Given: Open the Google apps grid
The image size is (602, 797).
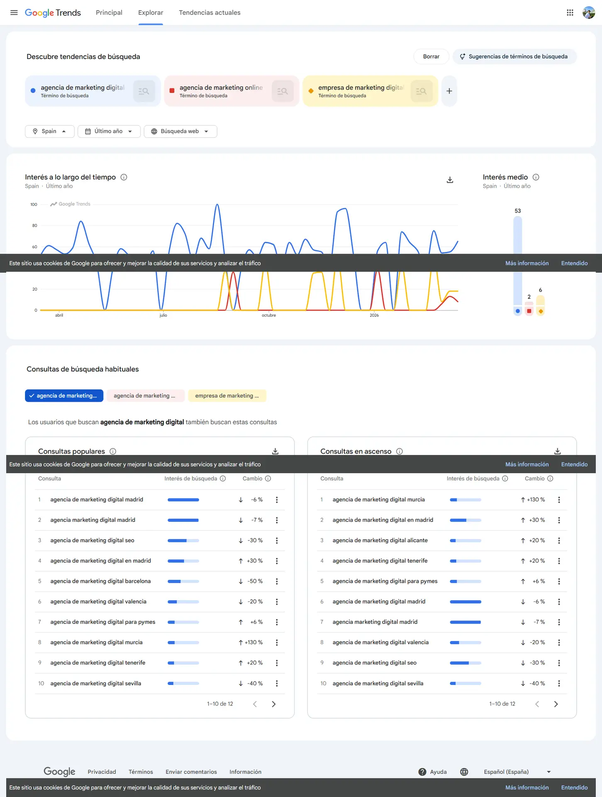Looking at the screenshot, I should [x=570, y=12].
